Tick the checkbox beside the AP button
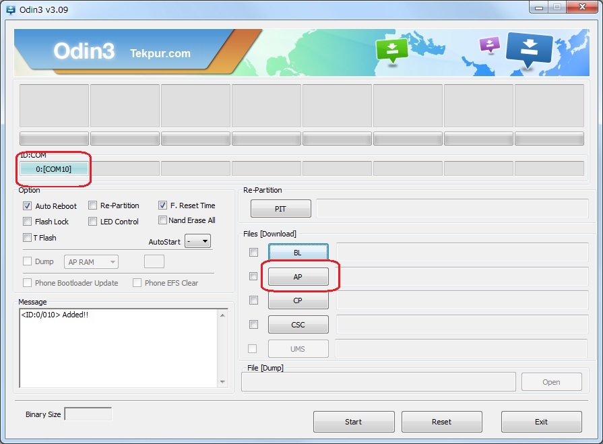The width and height of the screenshot is (603, 444). [253, 276]
